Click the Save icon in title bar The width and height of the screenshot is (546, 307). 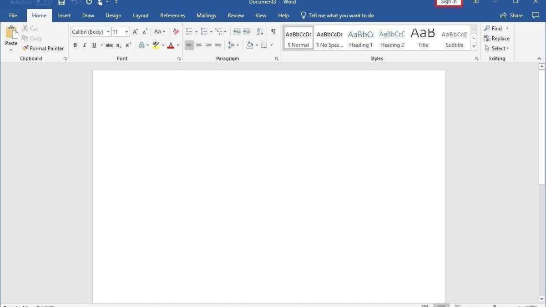click(x=61, y=2)
